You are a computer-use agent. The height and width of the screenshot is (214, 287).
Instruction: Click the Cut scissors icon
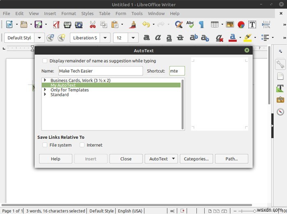click(x=93, y=25)
